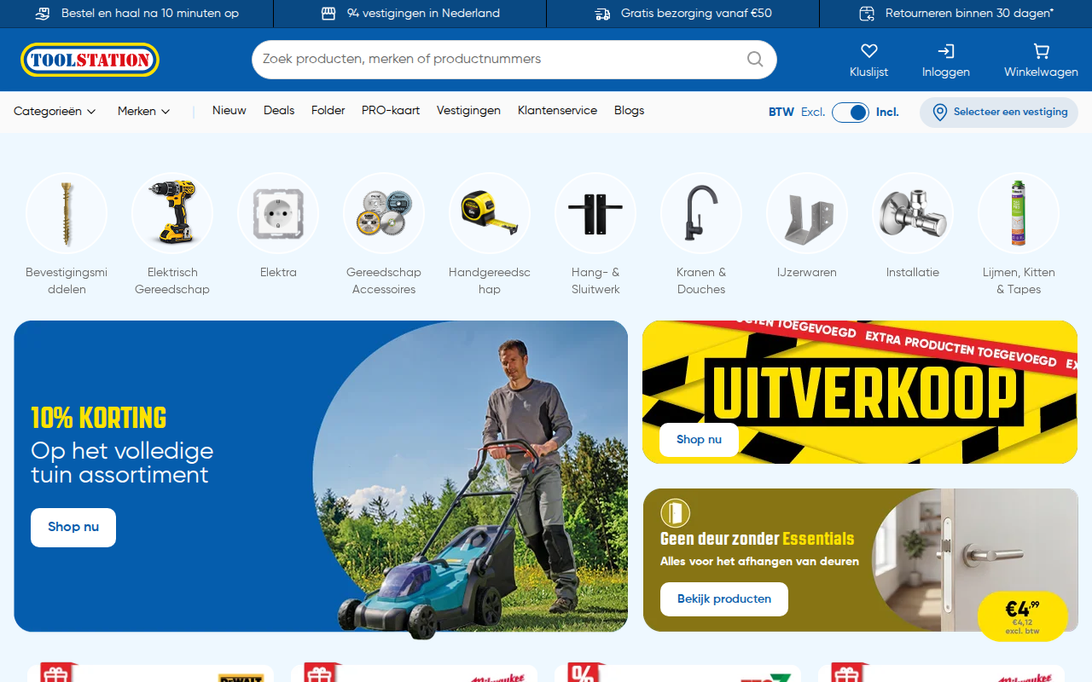
Task: Open IJzerwaren bracket icon
Action: [807, 213]
